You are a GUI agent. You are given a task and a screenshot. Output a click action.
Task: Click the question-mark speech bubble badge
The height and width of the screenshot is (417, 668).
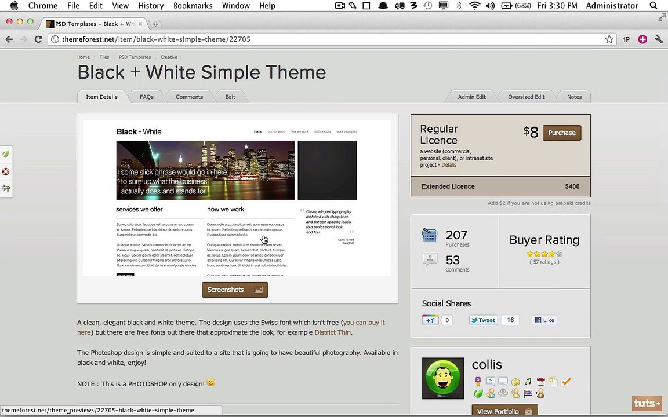tap(491, 381)
